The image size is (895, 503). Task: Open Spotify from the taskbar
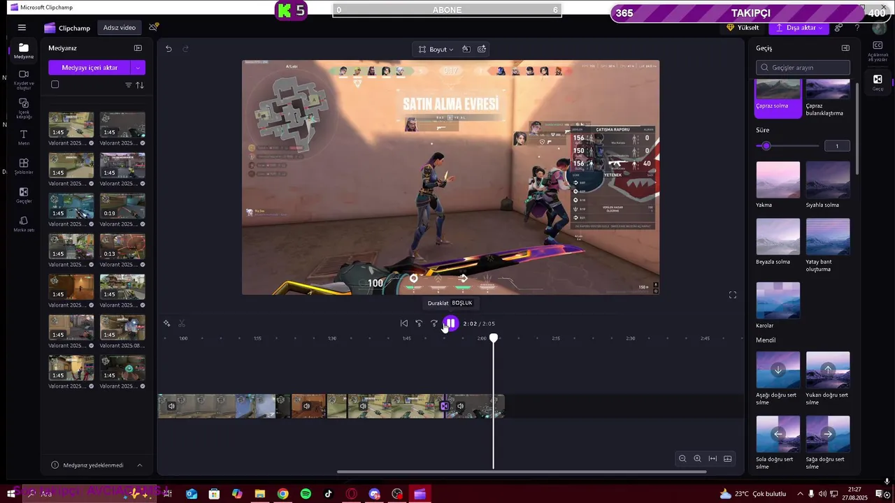click(306, 494)
